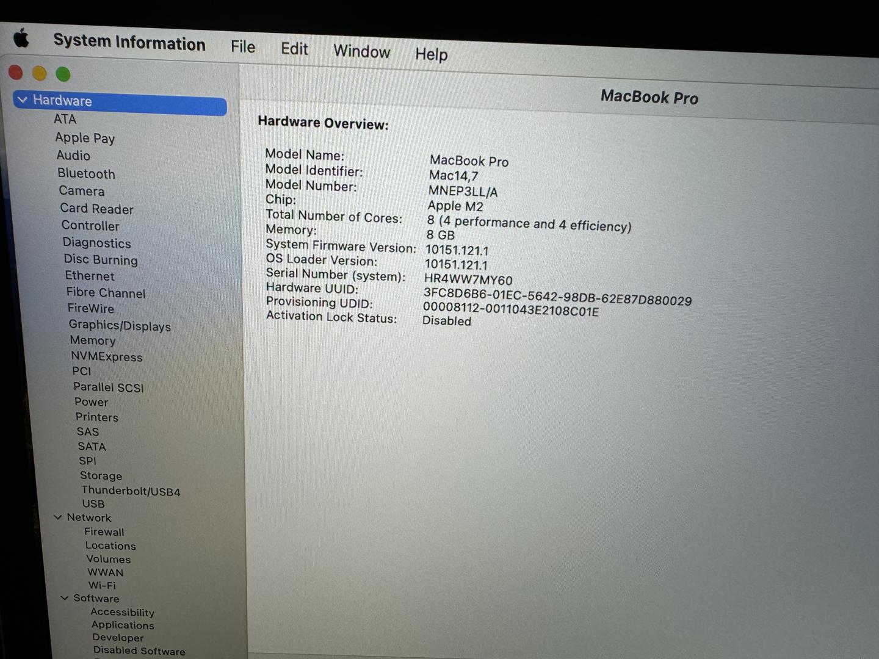879x659 pixels.
Task: Open the Window menu
Action: [361, 51]
